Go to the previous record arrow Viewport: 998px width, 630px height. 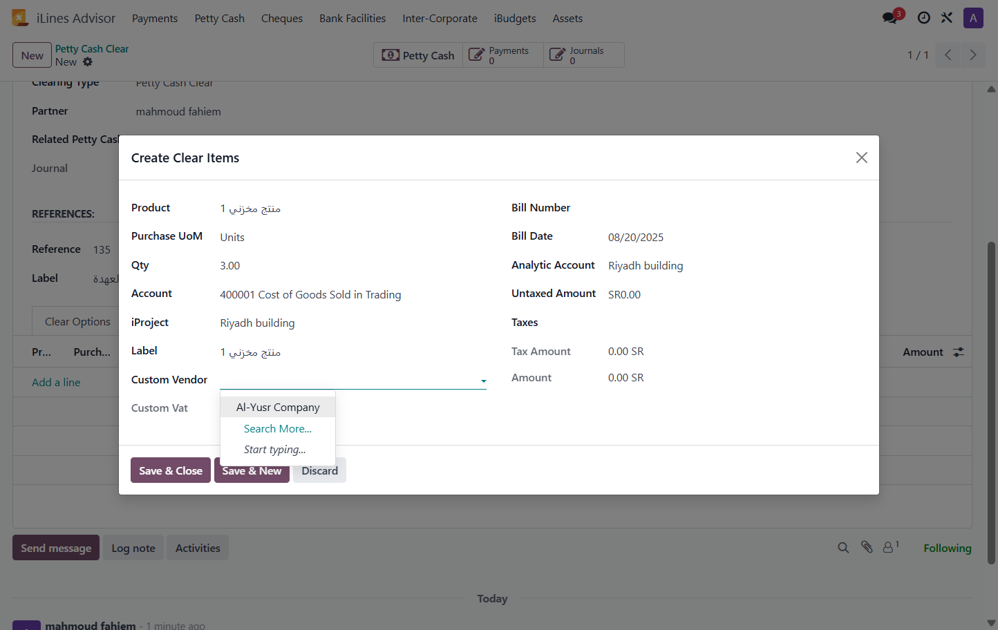point(948,55)
